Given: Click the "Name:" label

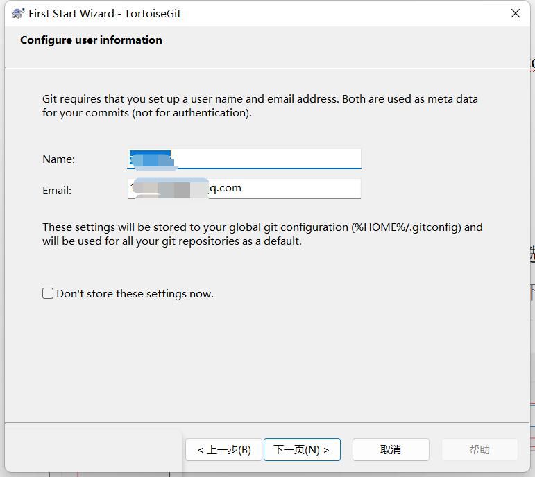Looking at the screenshot, I should click(x=59, y=159).
